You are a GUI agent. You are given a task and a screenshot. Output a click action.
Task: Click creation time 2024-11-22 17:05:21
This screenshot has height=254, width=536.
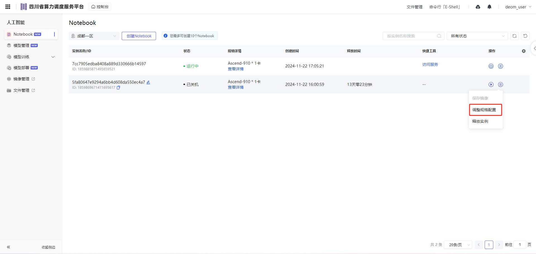[x=305, y=66]
